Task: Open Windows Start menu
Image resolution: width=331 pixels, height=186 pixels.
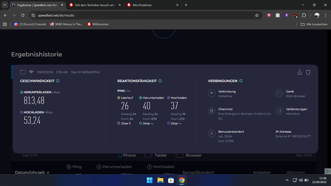Action: (150, 180)
